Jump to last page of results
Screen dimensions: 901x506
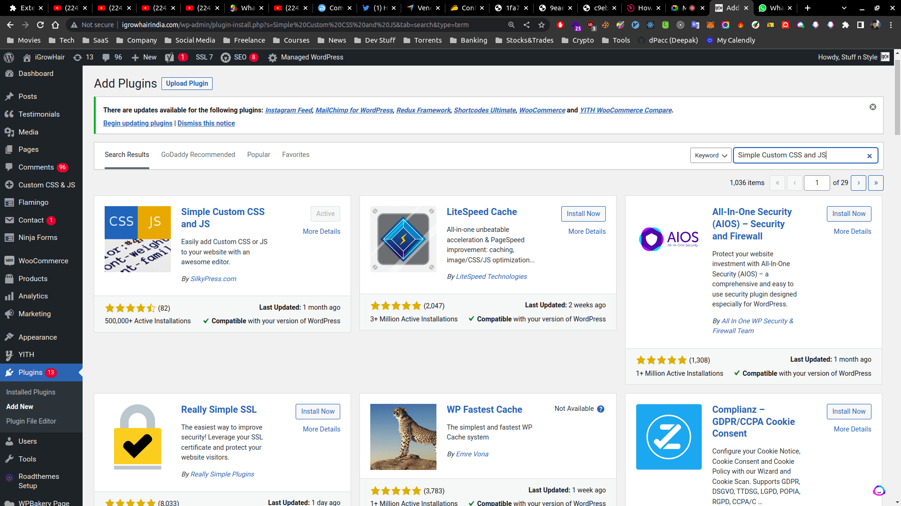876,183
